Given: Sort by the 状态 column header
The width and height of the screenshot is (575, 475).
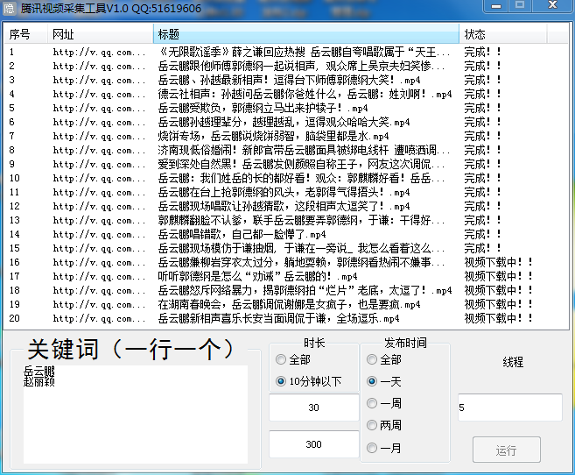Looking at the screenshot, I should coord(503,34).
